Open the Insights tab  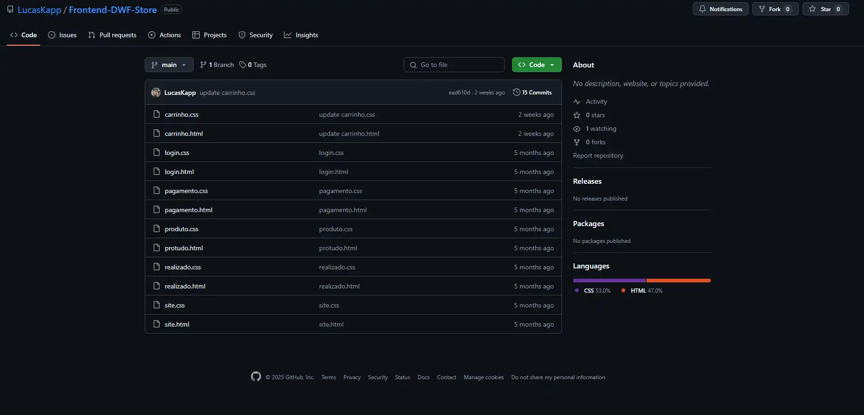[301, 35]
